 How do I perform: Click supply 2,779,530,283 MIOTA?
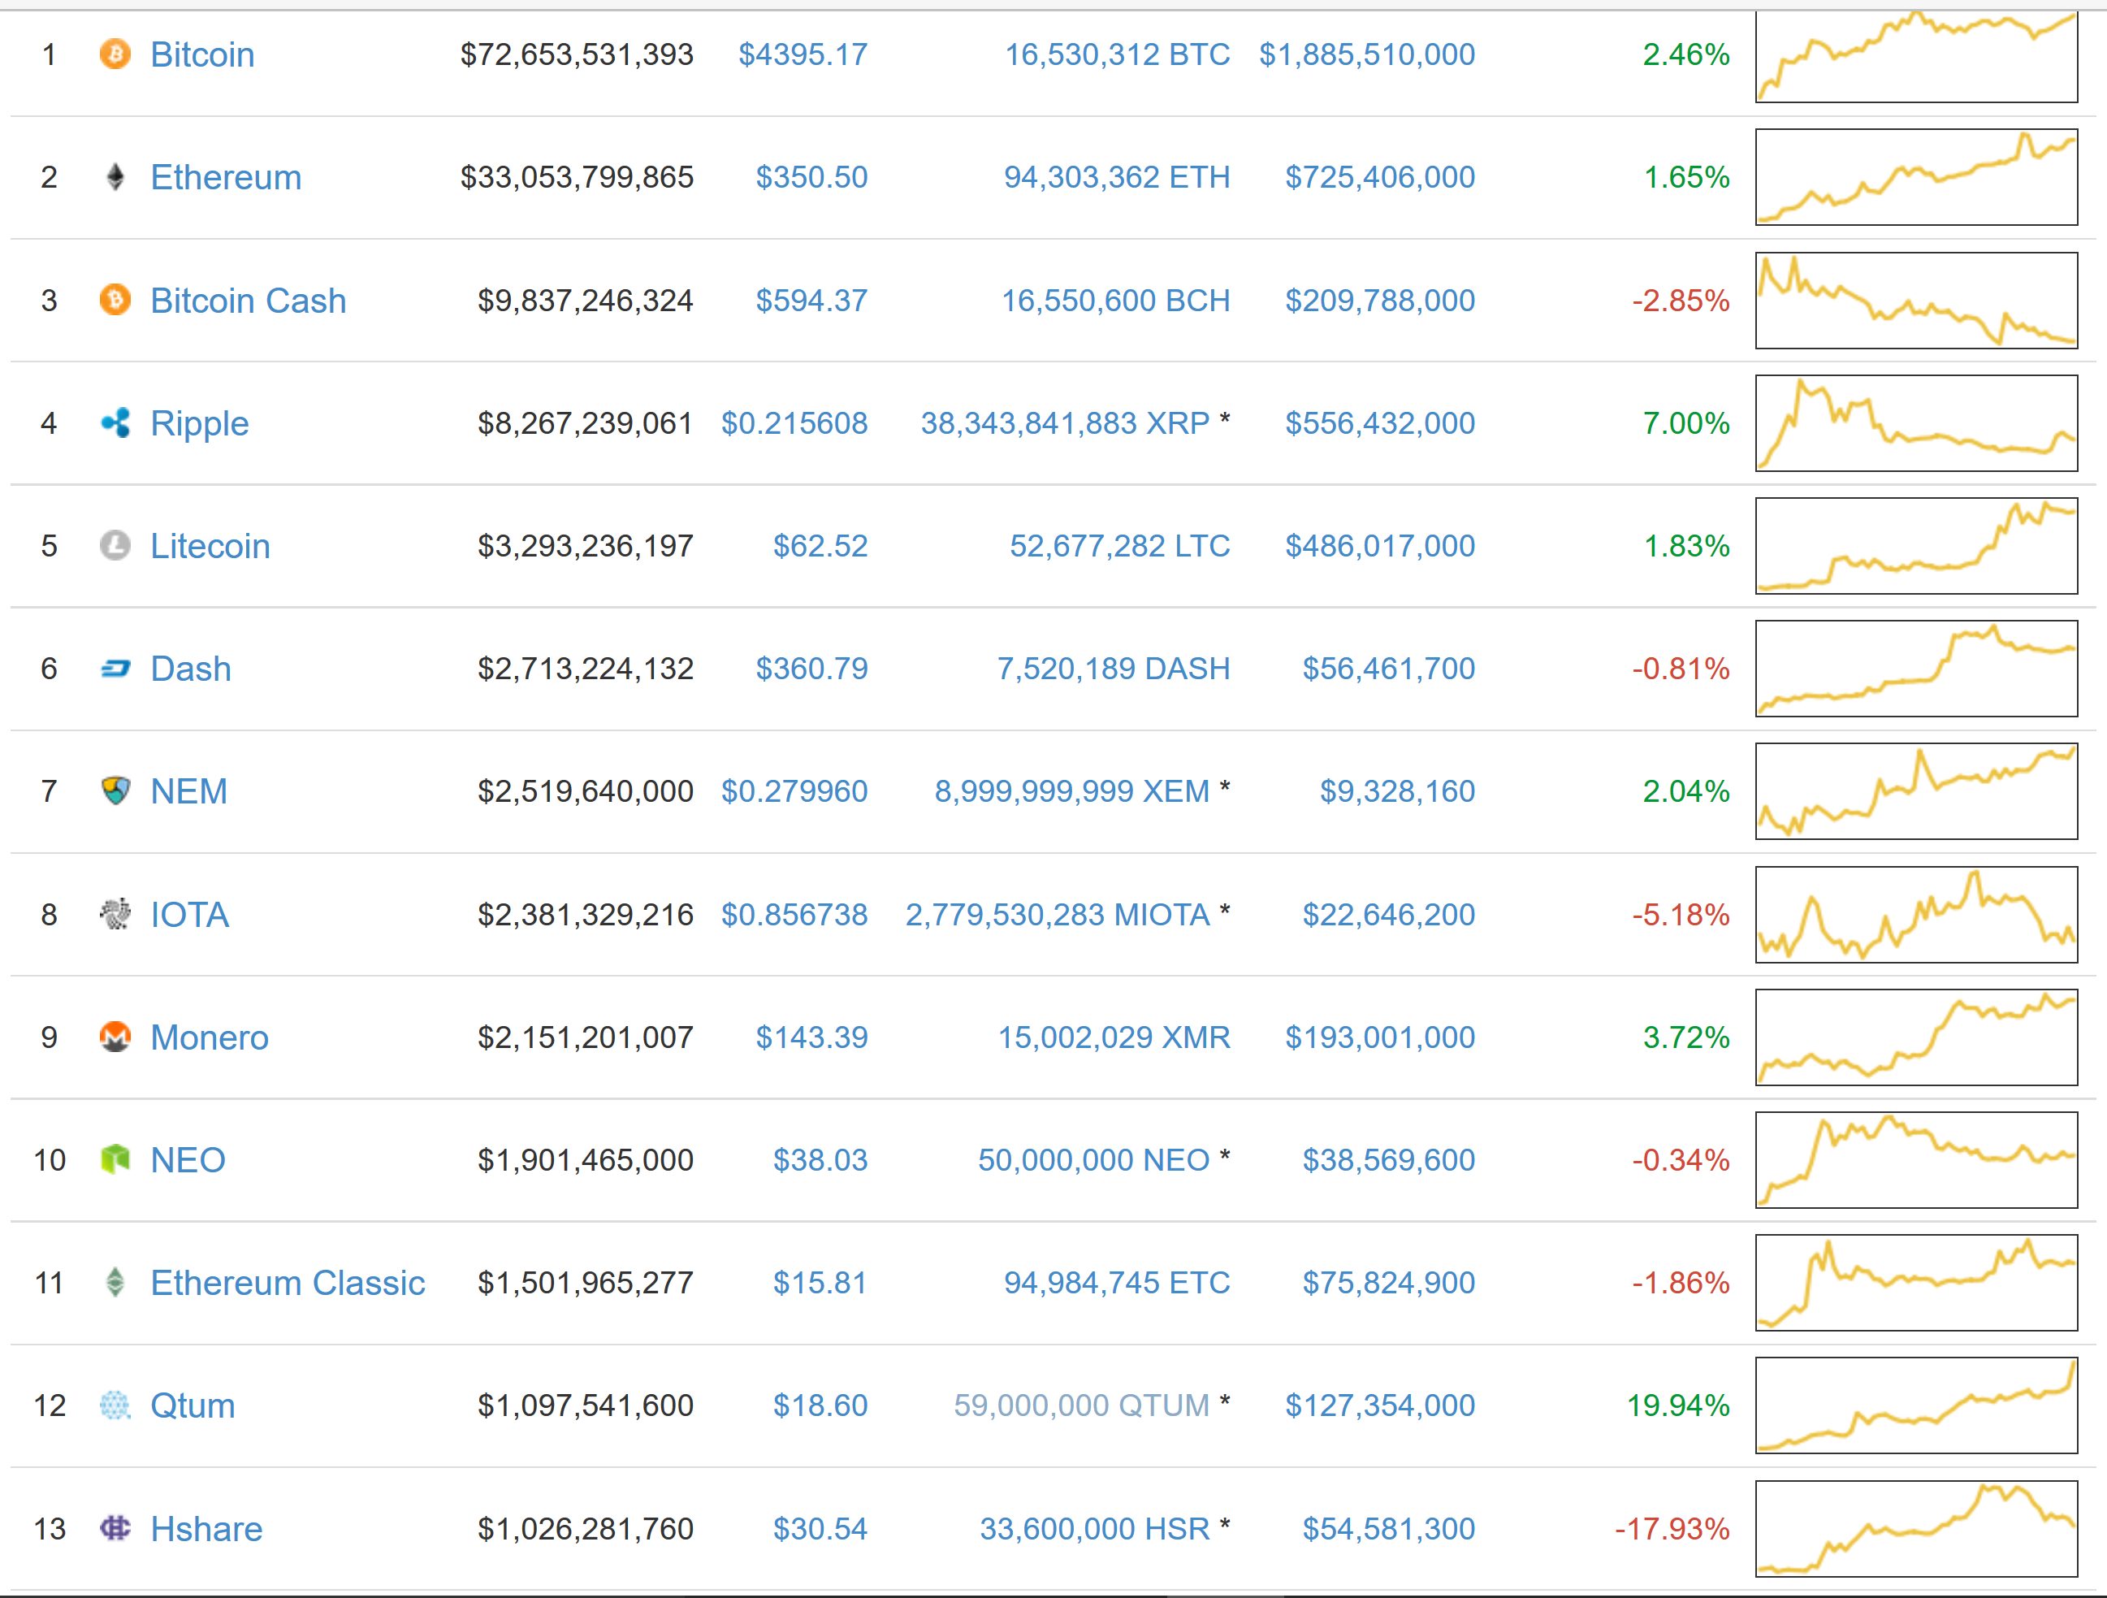[x=1058, y=915]
